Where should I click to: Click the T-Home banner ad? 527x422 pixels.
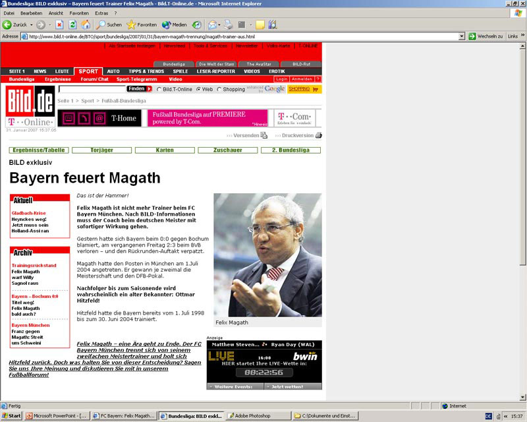99,118
